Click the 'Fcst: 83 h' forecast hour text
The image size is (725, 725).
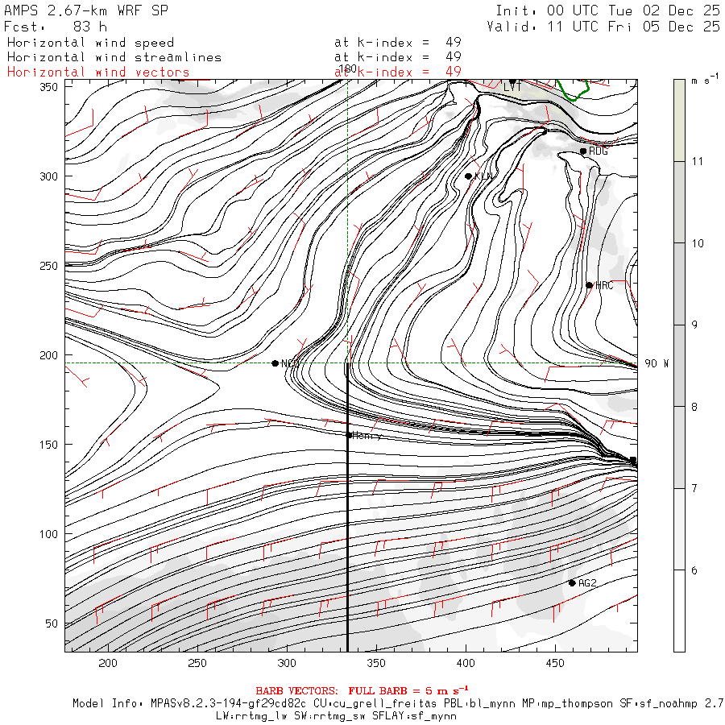[x=56, y=27]
